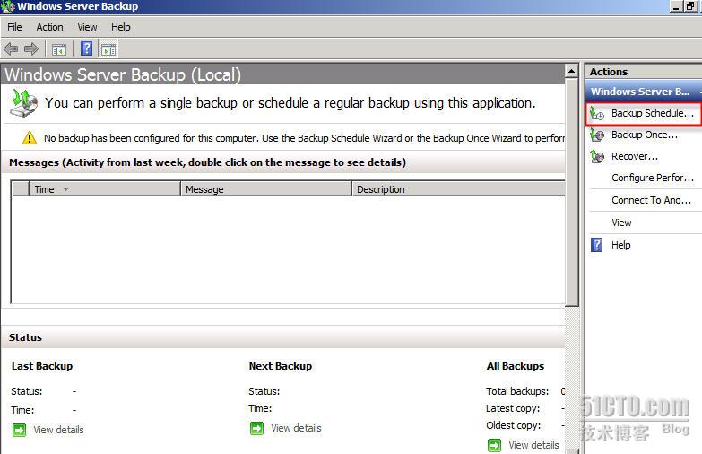
Task: Click the Next Backup heading
Action: tap(281, 366)
